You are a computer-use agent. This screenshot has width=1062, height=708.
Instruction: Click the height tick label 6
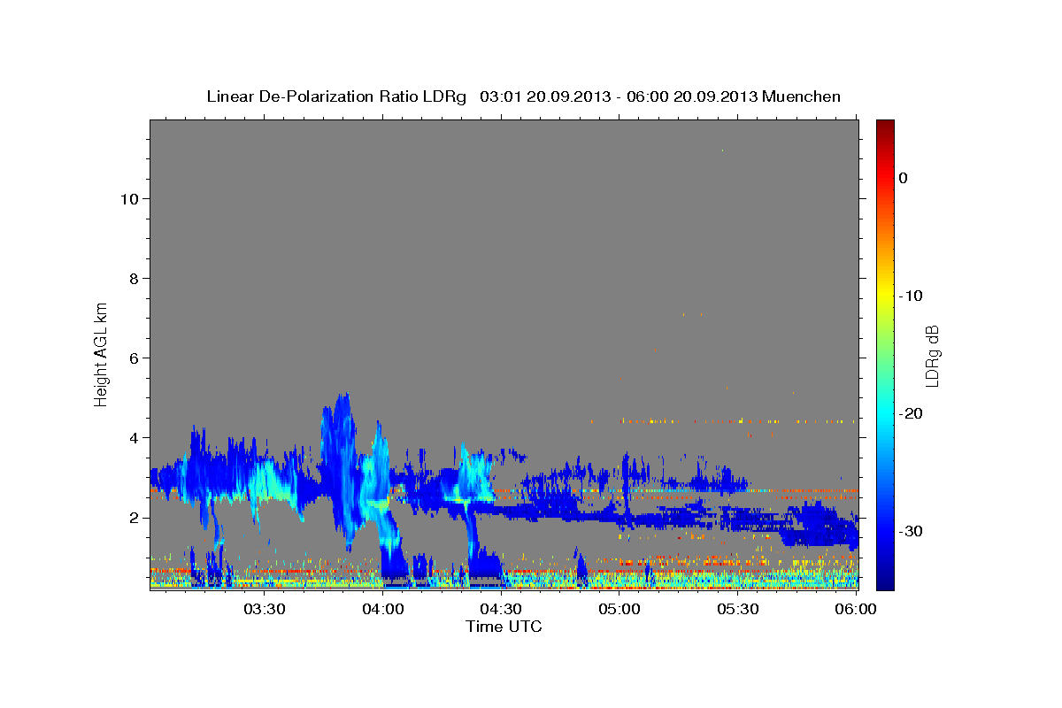(x=134, y=358)
